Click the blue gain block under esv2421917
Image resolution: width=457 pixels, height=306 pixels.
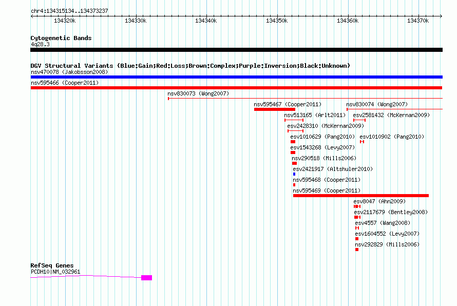click(x=294, y=174)
